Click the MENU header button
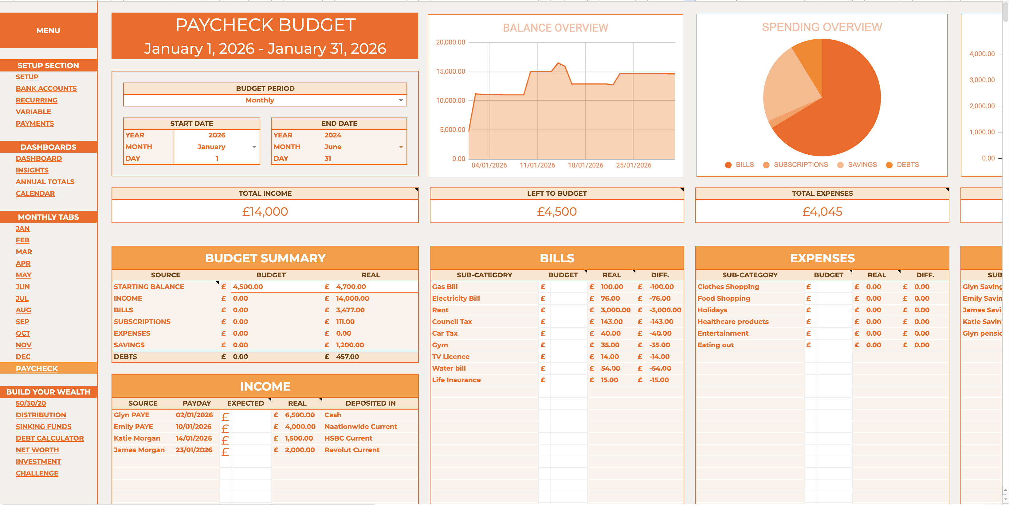 click(x=48, y=30)
